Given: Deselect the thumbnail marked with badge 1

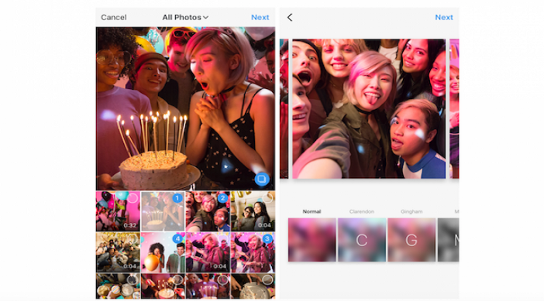Looking at the screenshot, I should (x=177, y=198).
